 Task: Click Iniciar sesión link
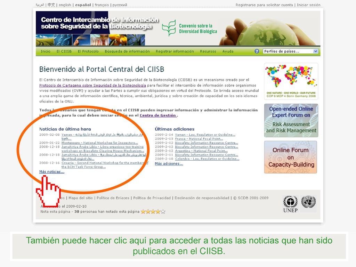(309, 5)
